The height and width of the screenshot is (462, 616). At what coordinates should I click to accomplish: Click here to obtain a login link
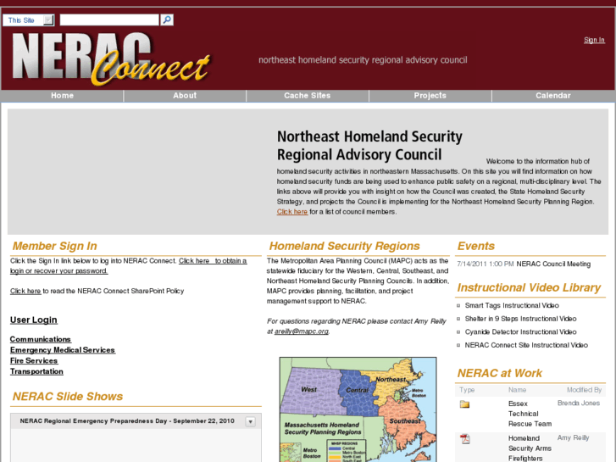pyautogui.click(x=213, y=261)
